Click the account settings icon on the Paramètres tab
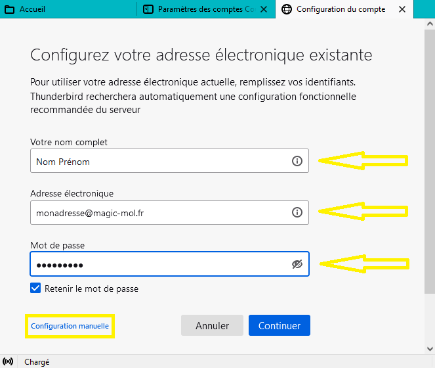The width and height of the screenshot is (435, 368). point(148,9)
